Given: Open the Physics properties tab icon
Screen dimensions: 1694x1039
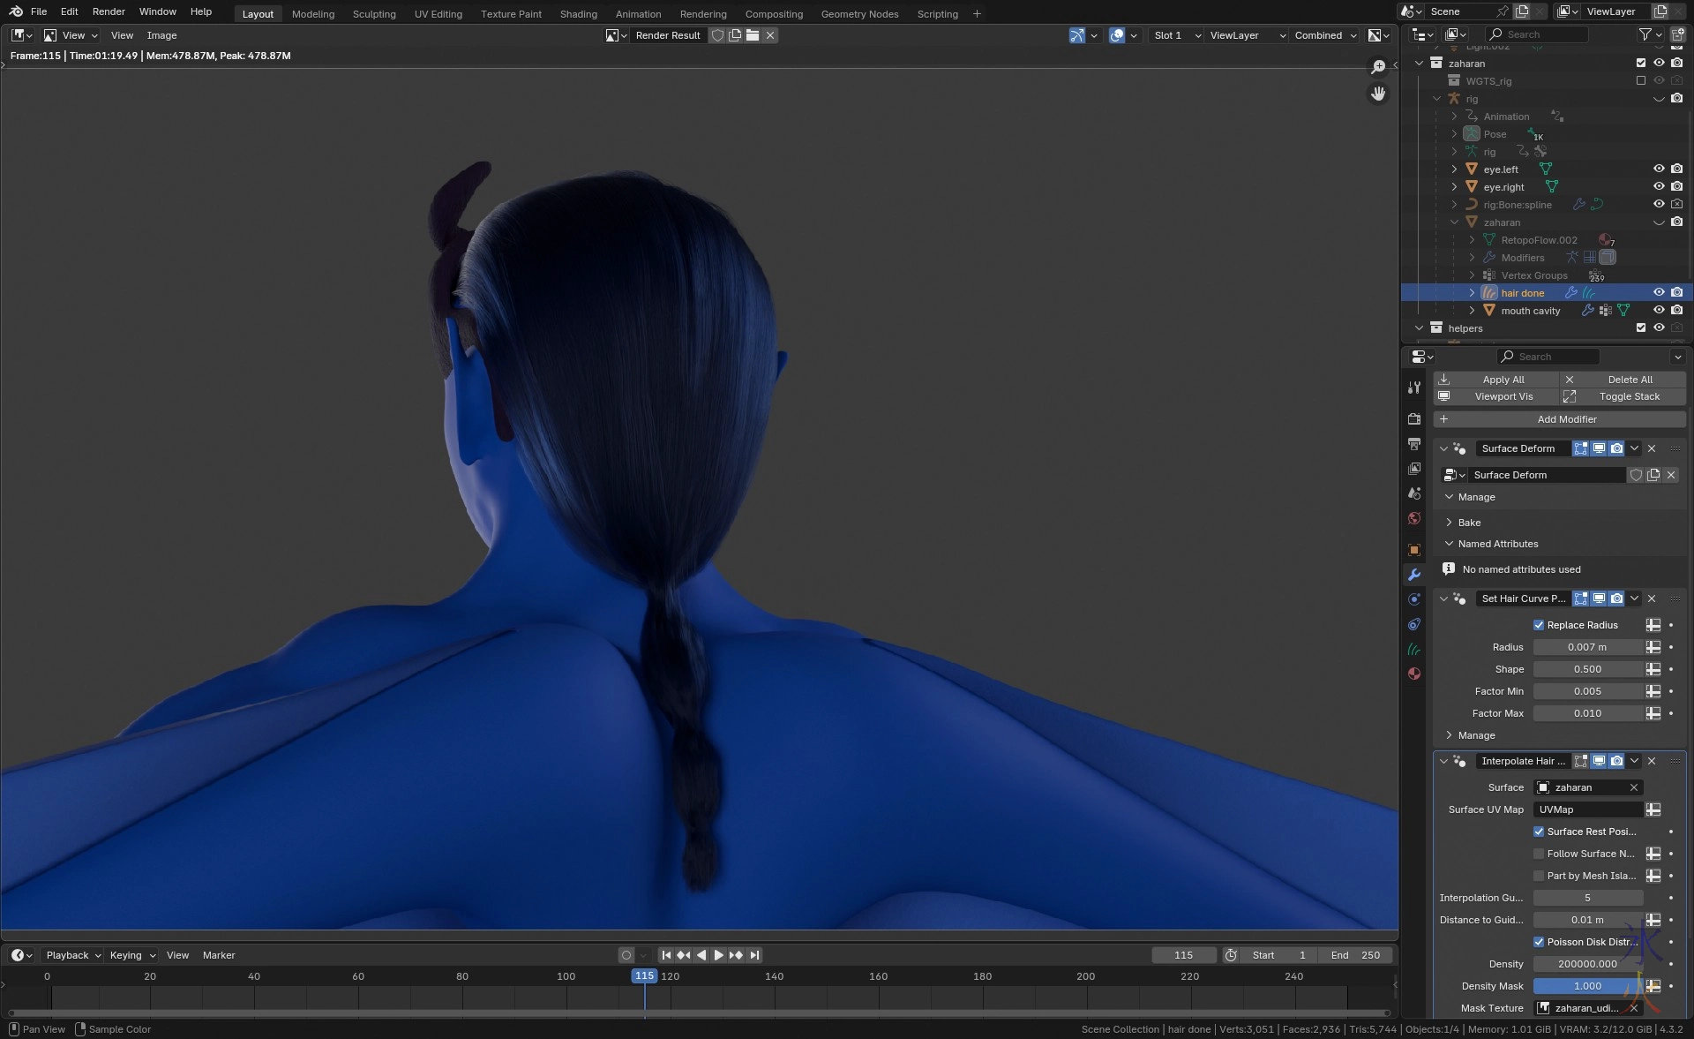Looking at the screenshot, I should pyautogui.click(x=1414, y=599).
